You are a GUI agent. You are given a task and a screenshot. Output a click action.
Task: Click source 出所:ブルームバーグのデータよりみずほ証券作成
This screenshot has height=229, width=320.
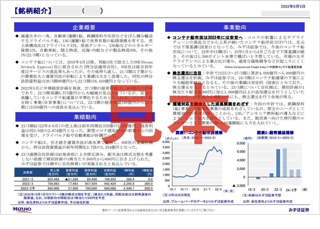[x=198, y=201]
